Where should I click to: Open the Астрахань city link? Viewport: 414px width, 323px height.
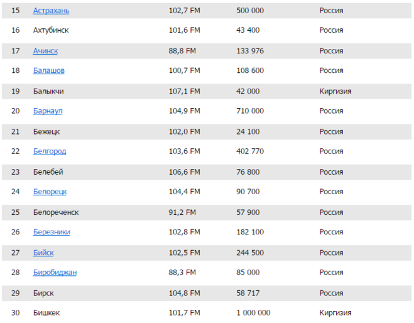coord(51,11)
